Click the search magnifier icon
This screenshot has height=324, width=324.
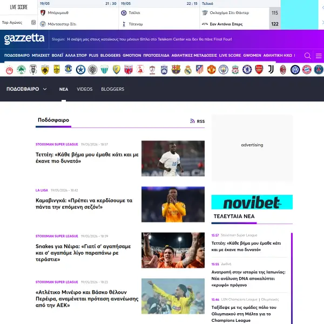coord(307,56)
